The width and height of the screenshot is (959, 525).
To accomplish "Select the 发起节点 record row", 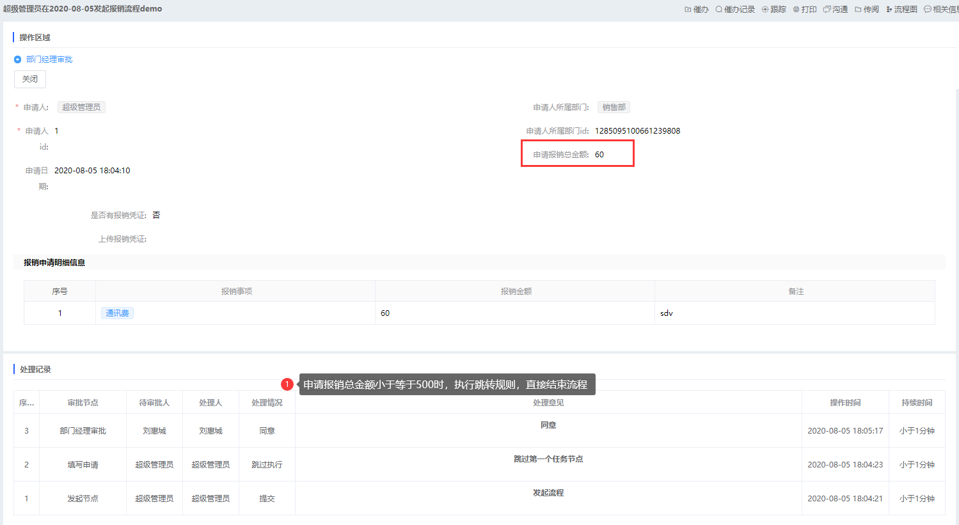I will point(83,499).
